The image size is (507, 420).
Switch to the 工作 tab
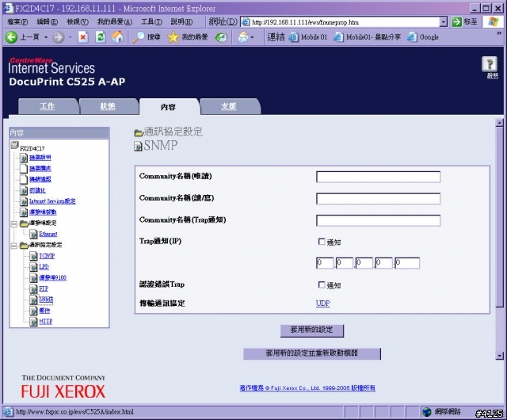[x=48, y=106]
